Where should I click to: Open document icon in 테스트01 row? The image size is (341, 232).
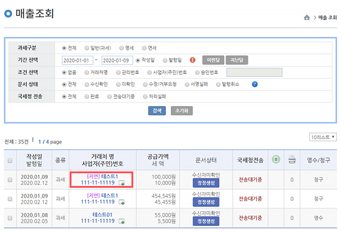[x=122, y=221]
